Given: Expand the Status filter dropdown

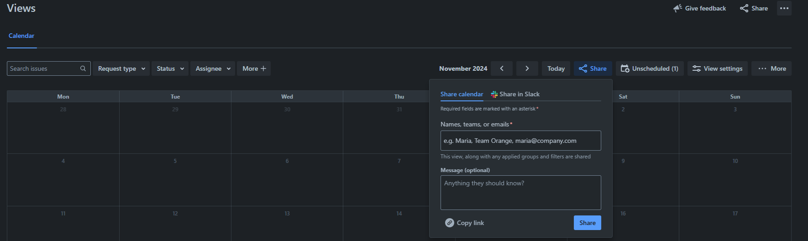Looking at the screenshot, I should click(x=170, y=68).
